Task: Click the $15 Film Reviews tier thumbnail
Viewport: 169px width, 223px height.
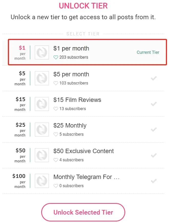Action: (42, 104)
